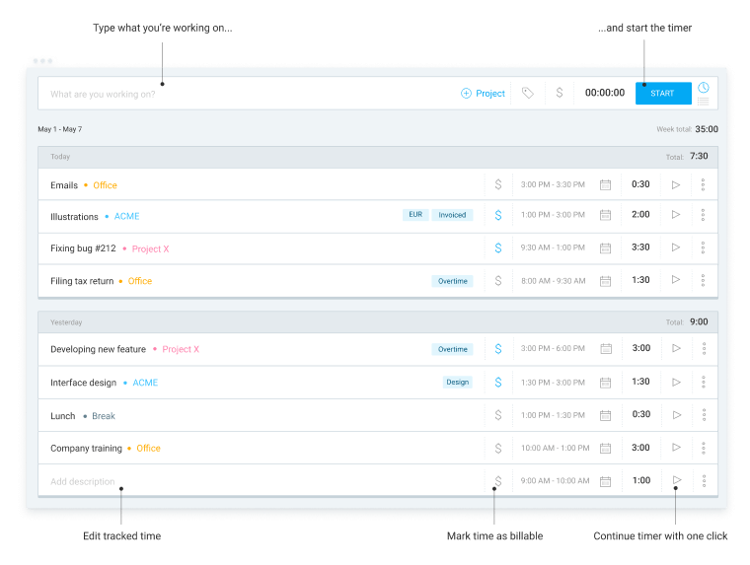
Task: Toggle billable status for Illustrations entry
Action: (498, 215)
